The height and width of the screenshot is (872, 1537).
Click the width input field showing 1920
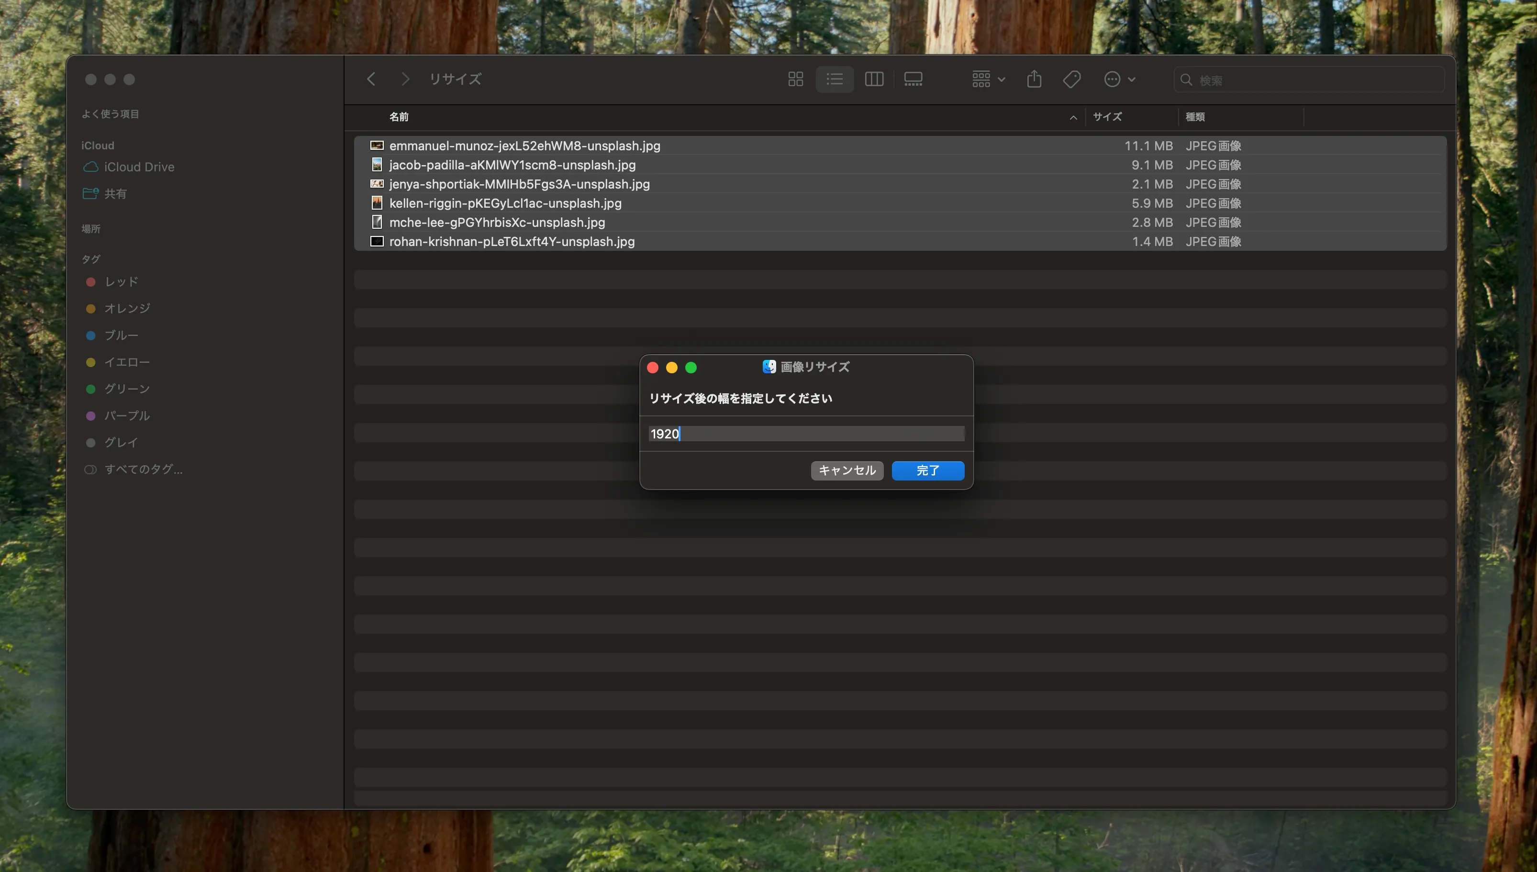coord(806,434)
